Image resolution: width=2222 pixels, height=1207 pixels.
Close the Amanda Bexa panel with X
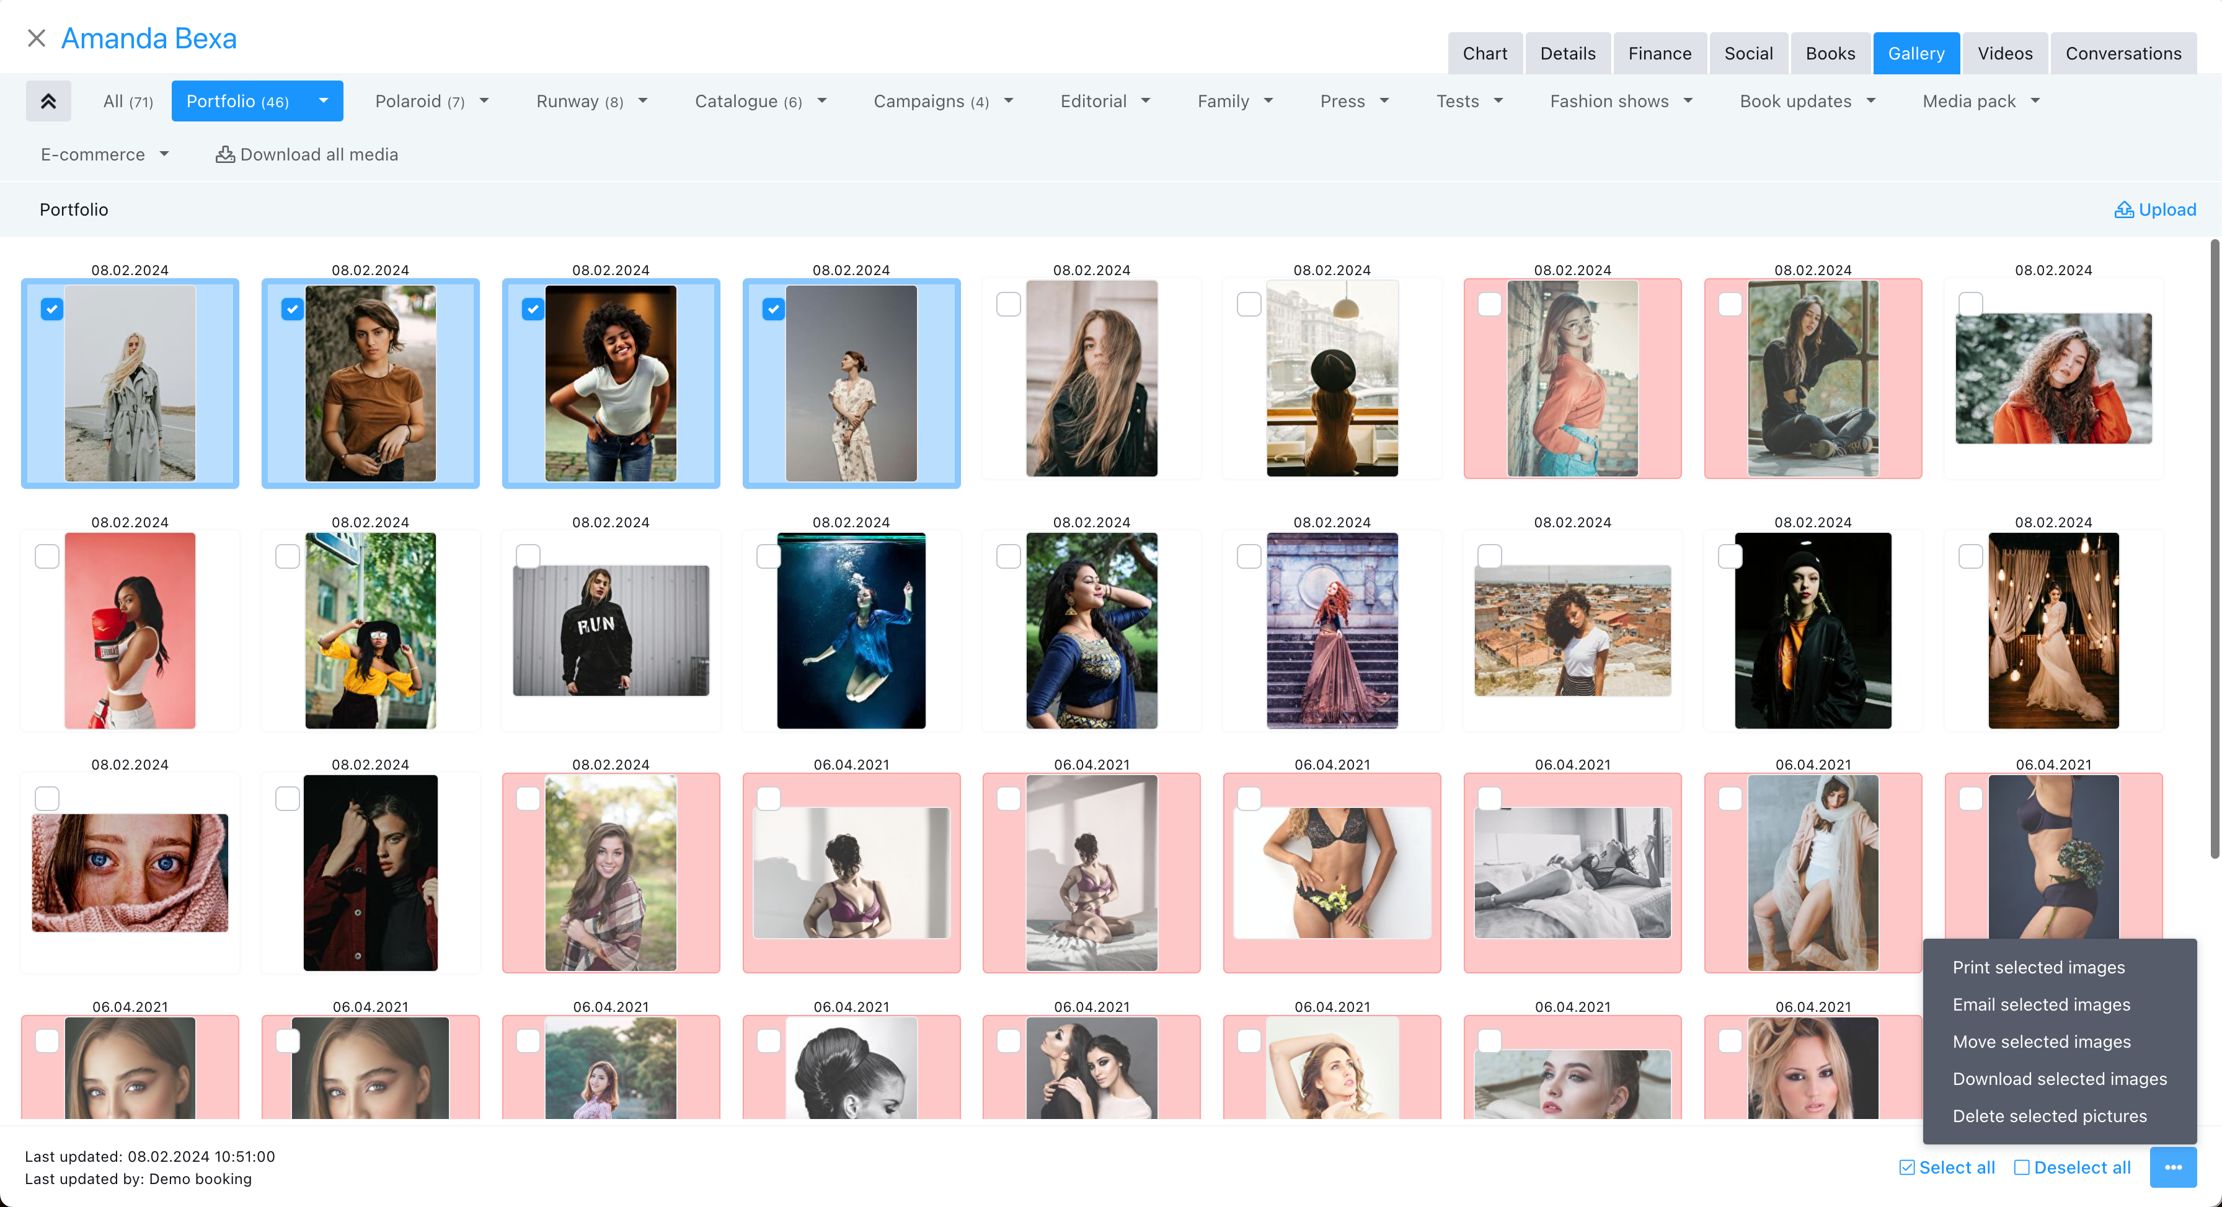[36, 38]
